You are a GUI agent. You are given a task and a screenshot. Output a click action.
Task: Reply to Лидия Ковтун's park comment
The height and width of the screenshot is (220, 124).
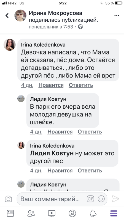tap(90, 132)
